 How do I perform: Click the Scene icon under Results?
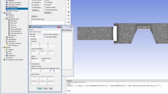(7, 54)
